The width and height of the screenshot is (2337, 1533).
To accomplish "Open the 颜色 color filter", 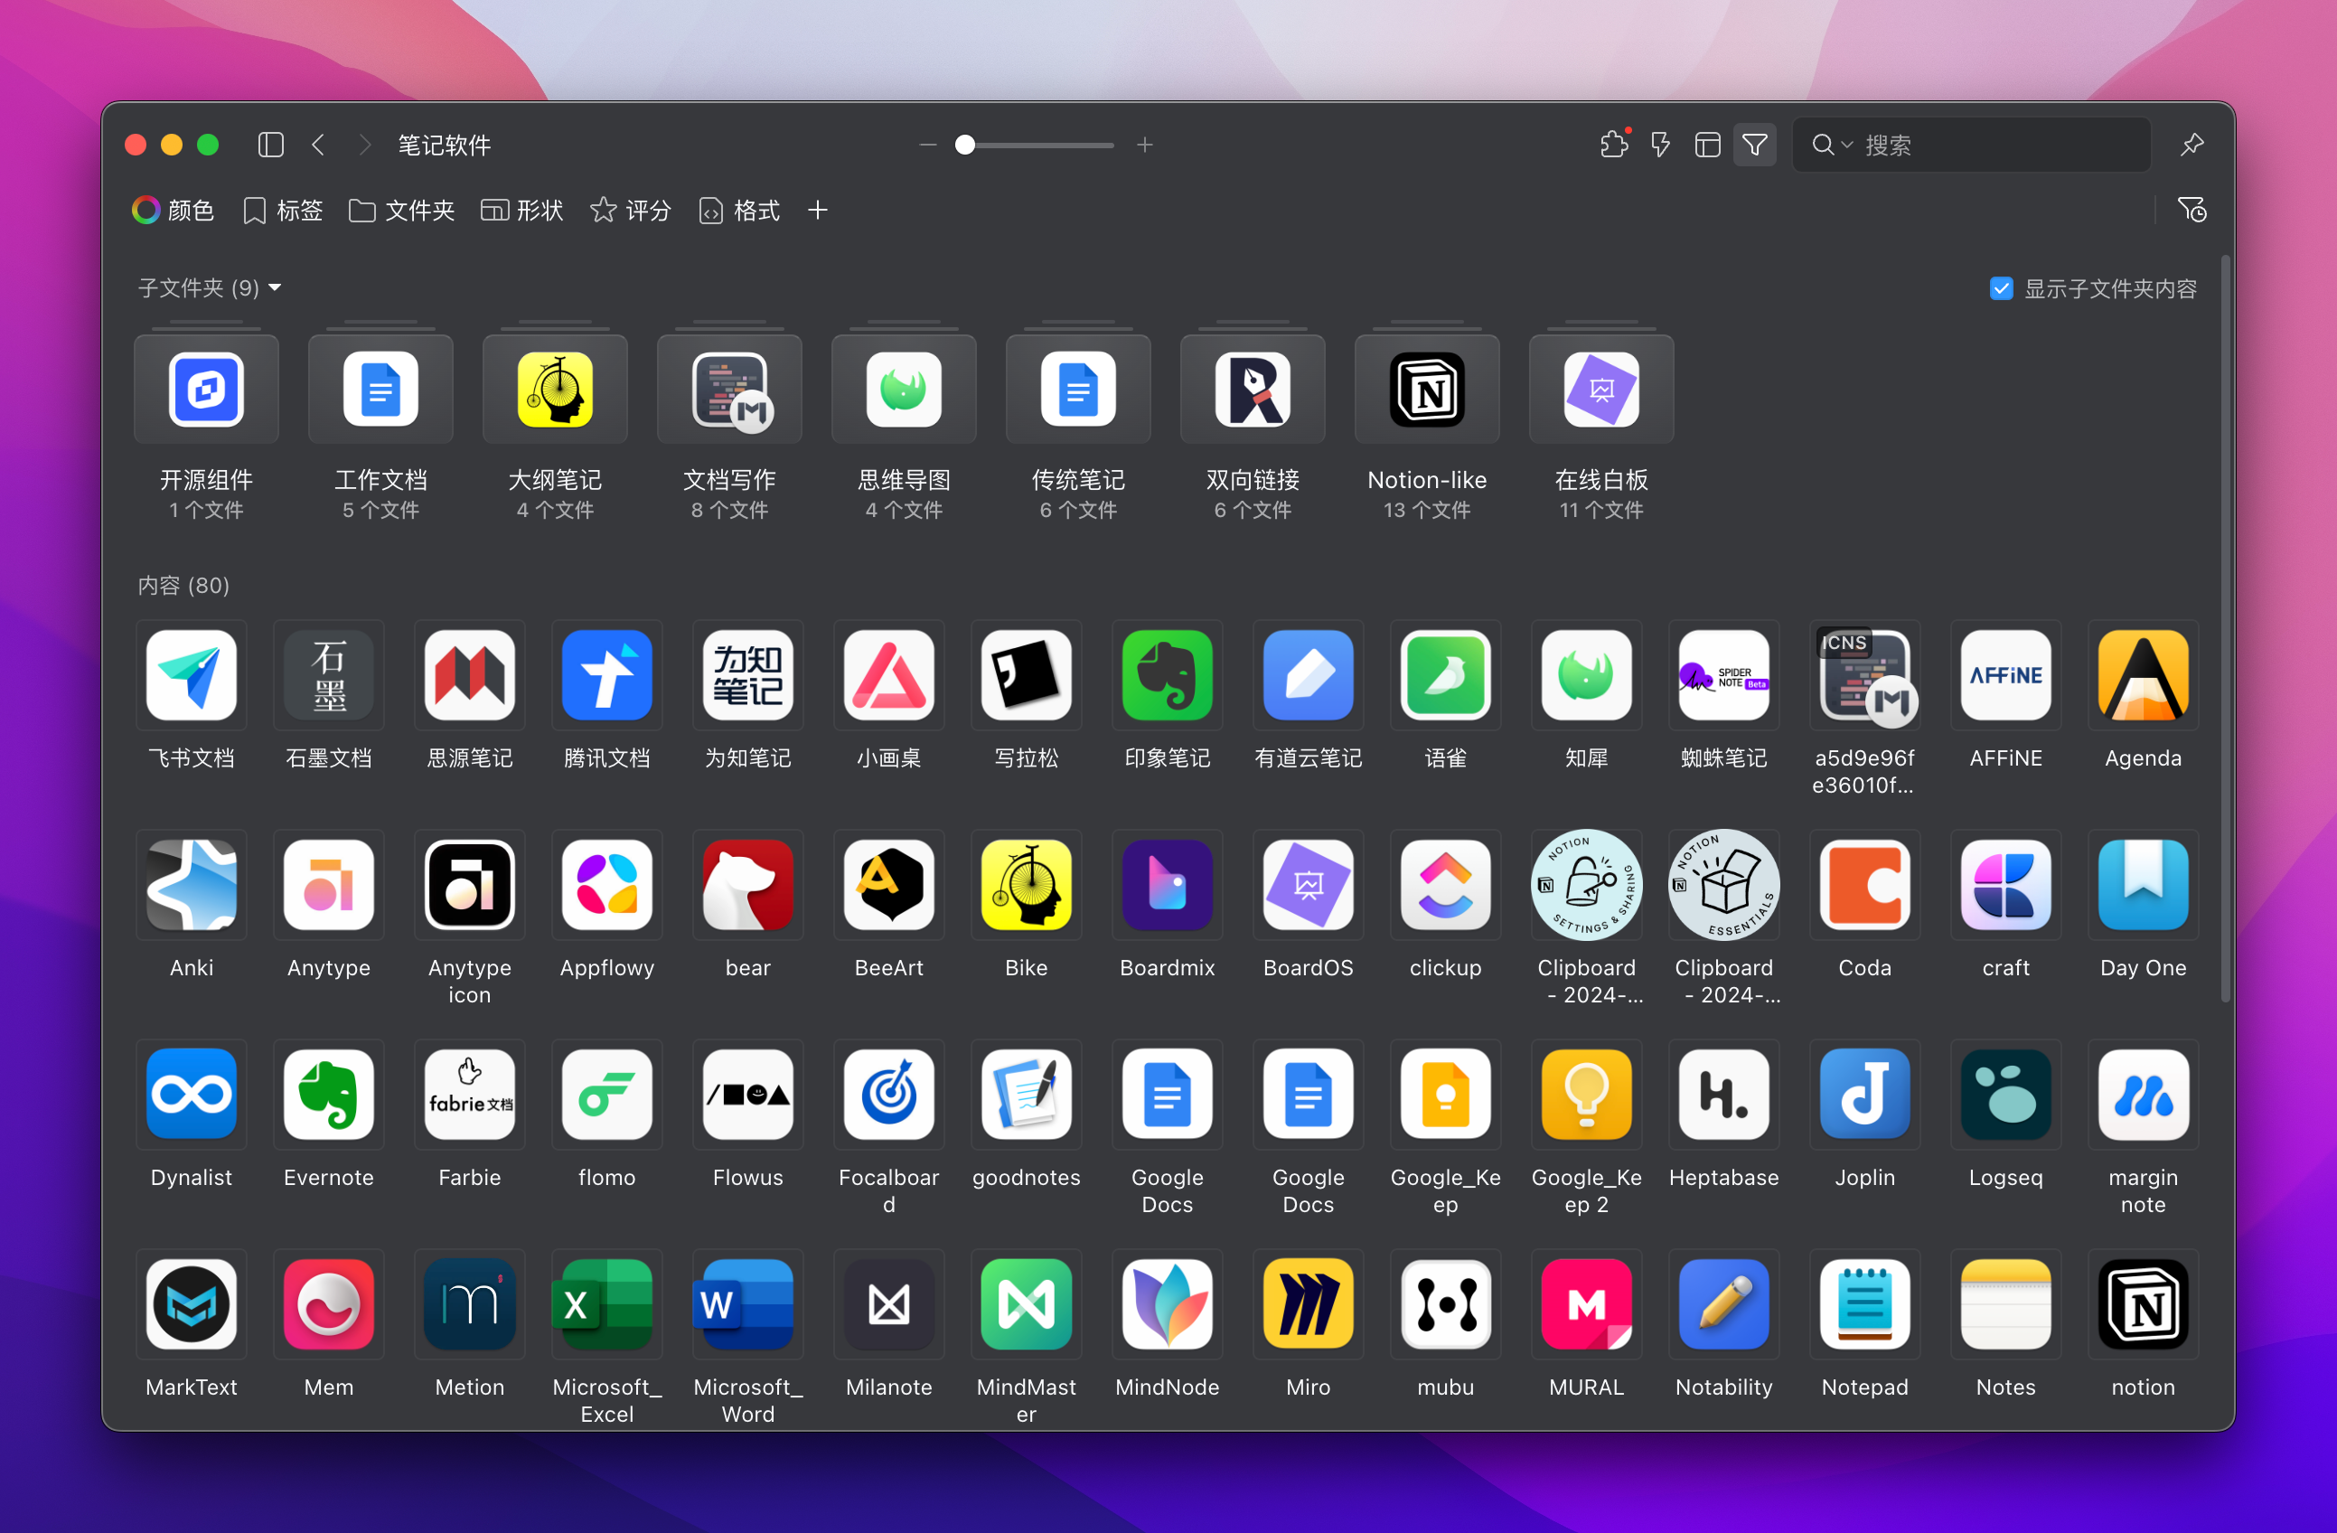I will point(173,211).
